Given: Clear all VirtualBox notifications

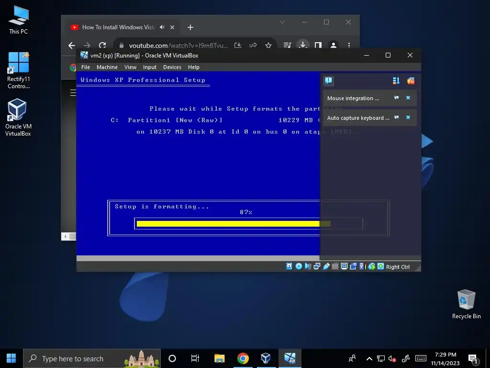Looking at the screenshot, I should [x=411, y=81].
